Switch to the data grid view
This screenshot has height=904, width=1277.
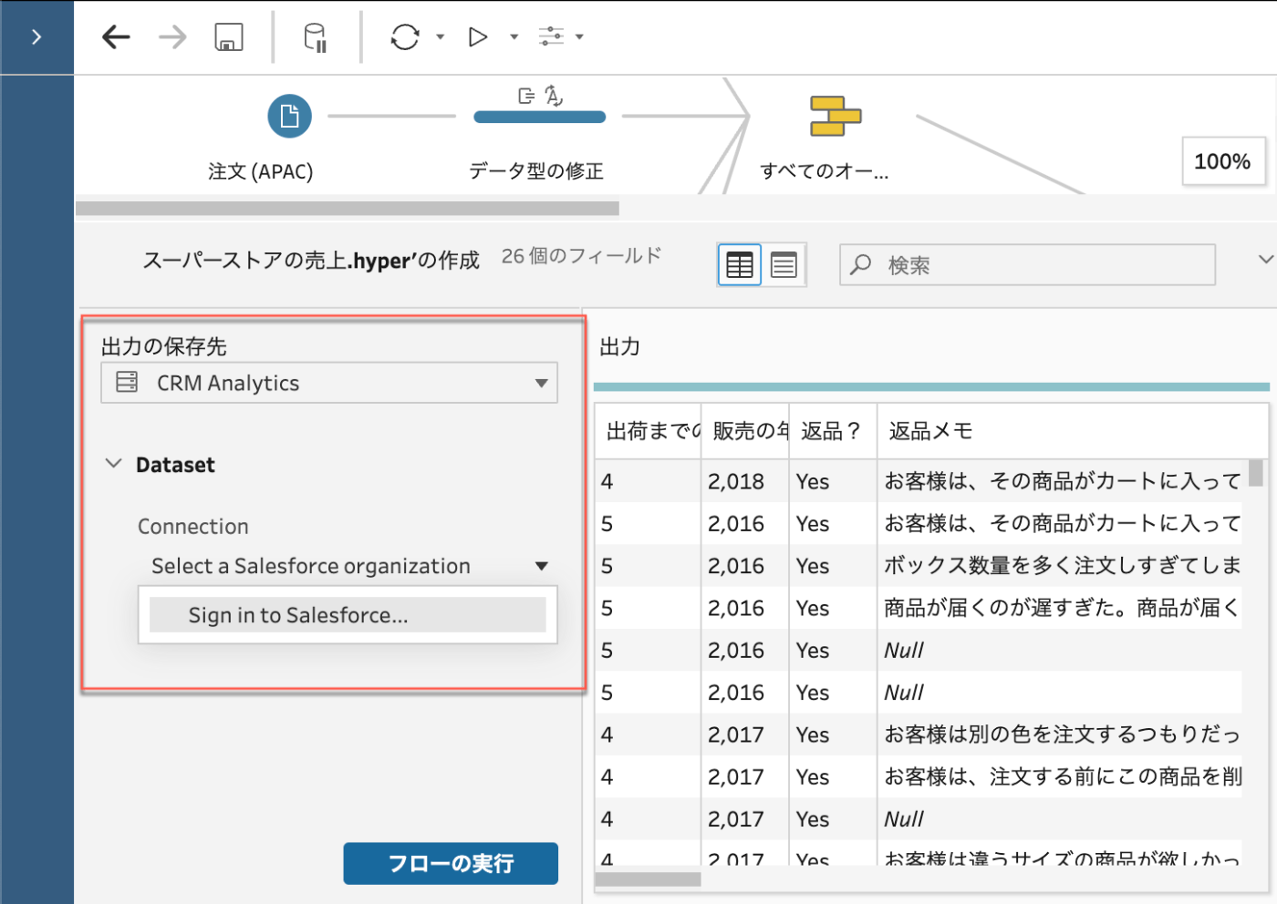click(740, 265)
